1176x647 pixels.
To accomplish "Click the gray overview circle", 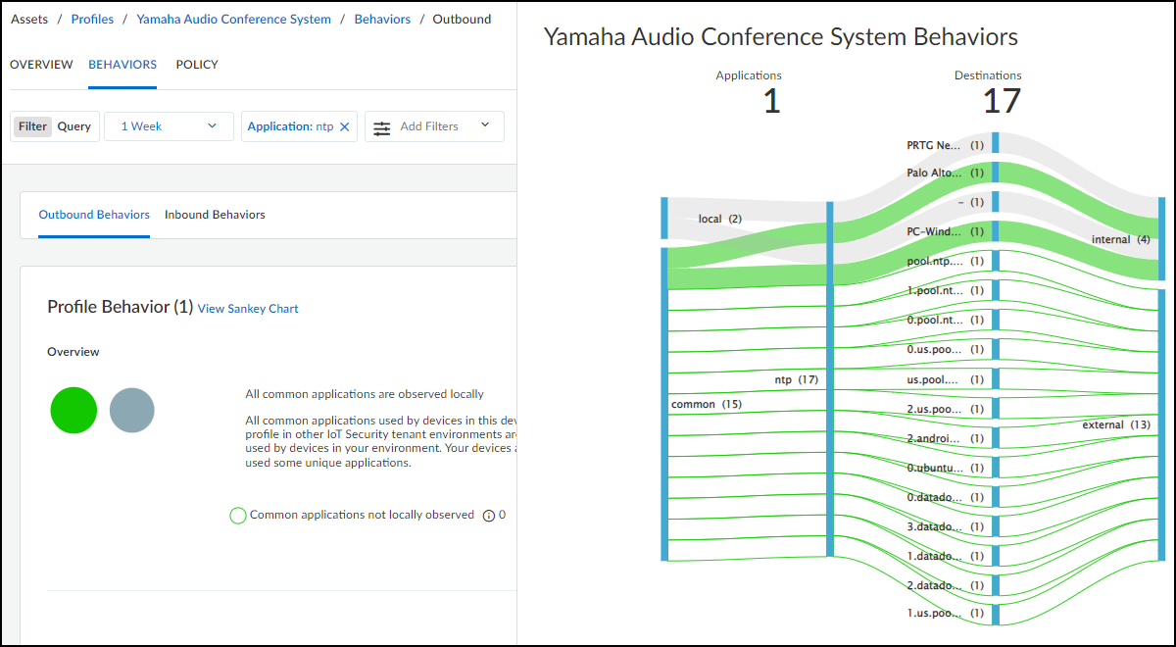I will click(x=132, y=411).
